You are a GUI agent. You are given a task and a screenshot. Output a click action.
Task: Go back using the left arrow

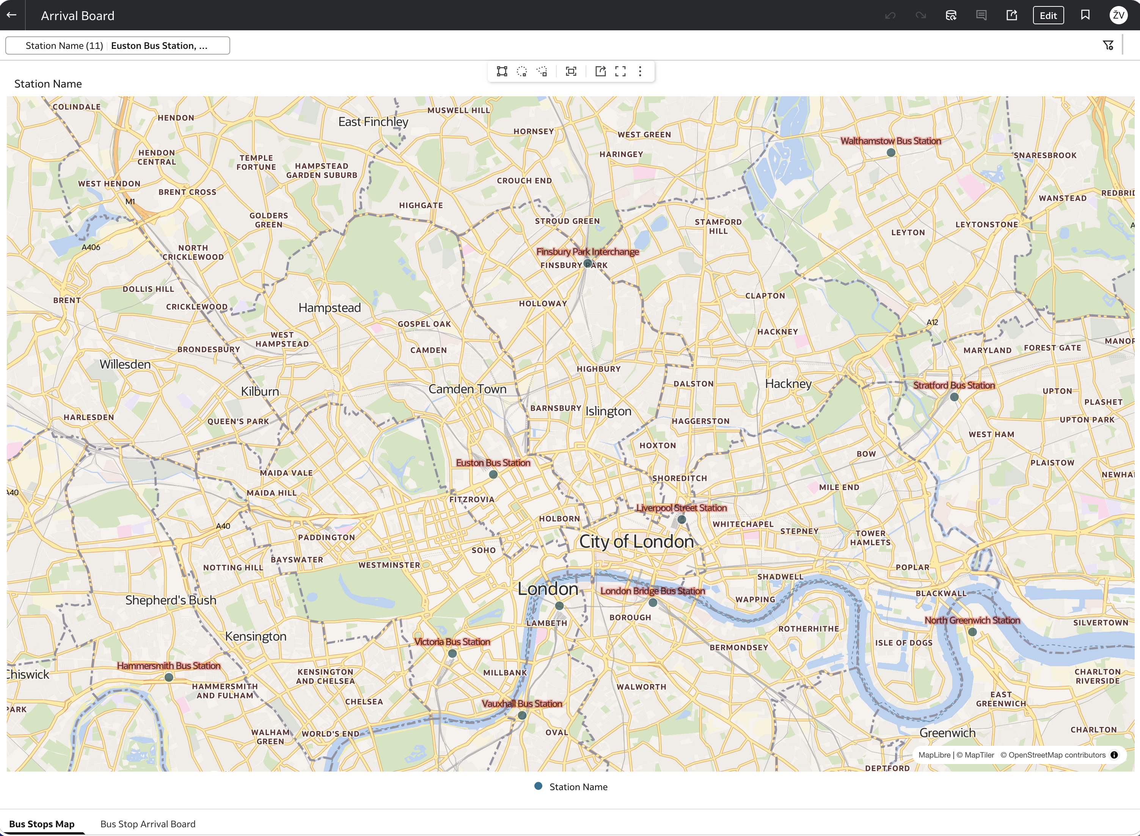coord(12,15)
